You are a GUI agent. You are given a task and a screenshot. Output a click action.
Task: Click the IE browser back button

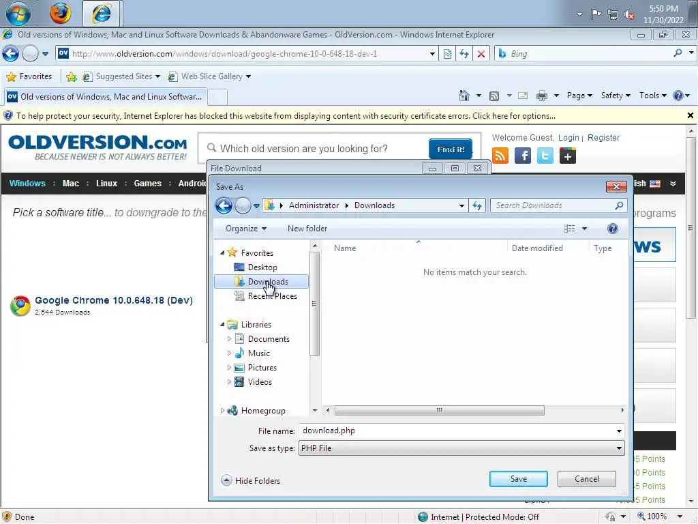coord(10,54)
